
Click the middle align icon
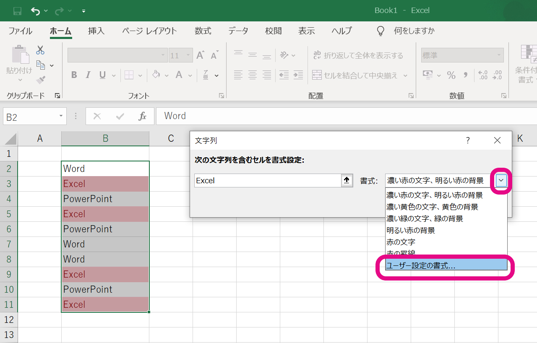pos(253,55)
